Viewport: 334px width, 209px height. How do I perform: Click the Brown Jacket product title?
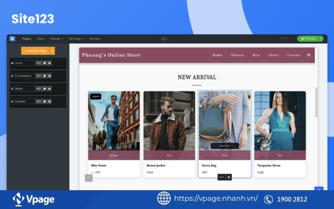156,165
